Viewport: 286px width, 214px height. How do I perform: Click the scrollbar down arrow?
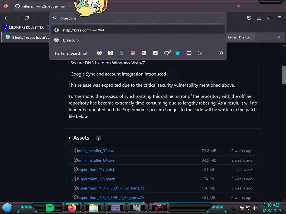[x=284, y=200]
